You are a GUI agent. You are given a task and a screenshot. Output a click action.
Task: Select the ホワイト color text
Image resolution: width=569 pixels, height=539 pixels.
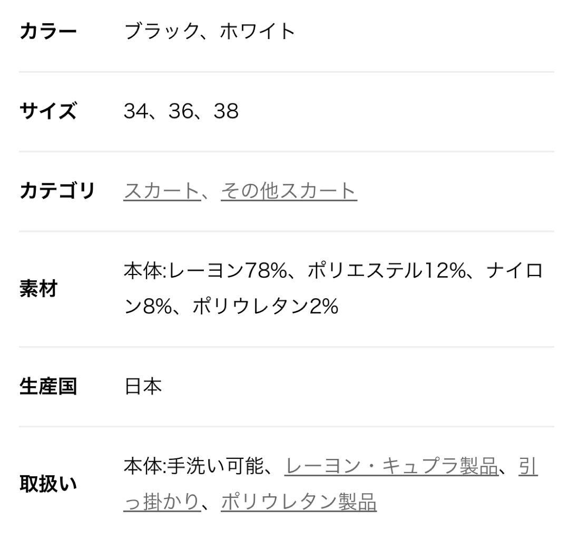pyautogui.click(x=257, y=32)
